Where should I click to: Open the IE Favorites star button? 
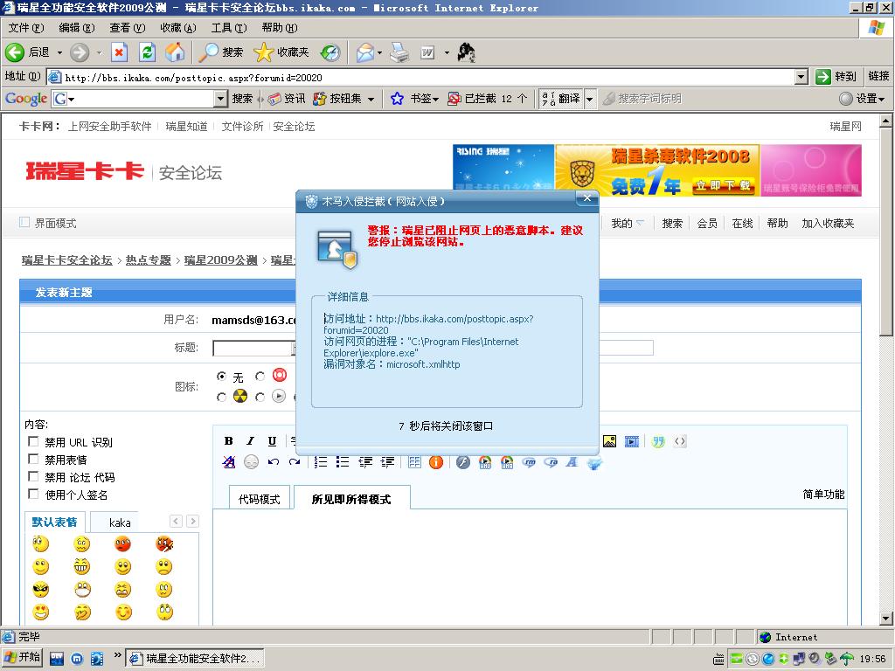tap(281, 52)
